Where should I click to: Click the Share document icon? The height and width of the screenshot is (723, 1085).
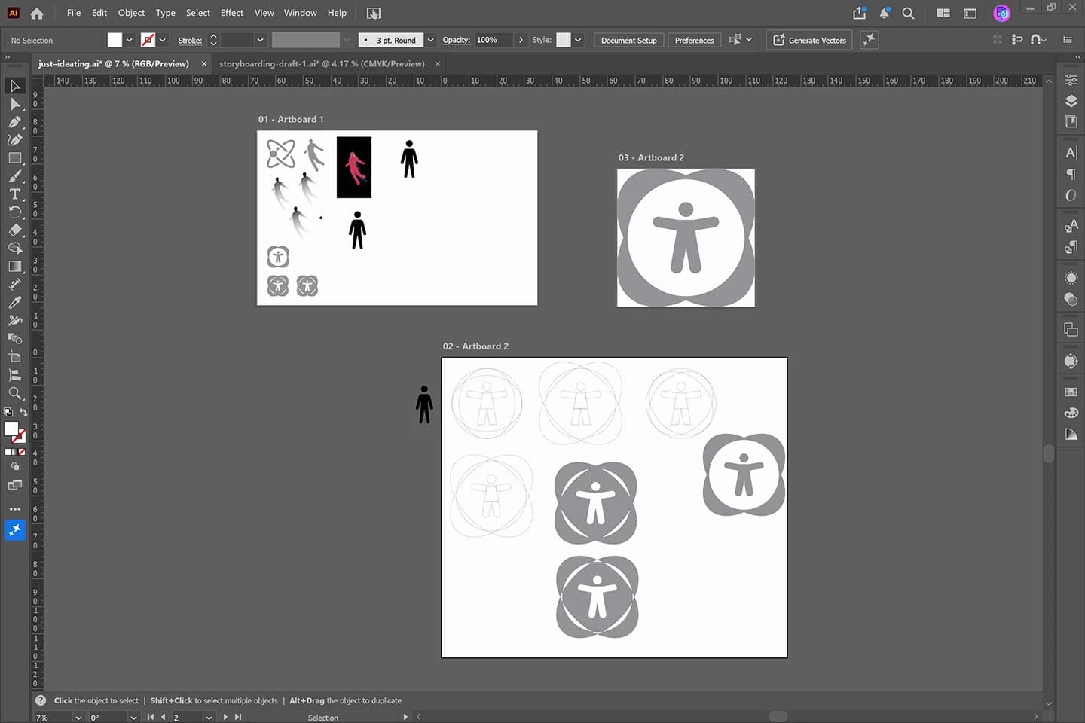[x=860, y=13]
